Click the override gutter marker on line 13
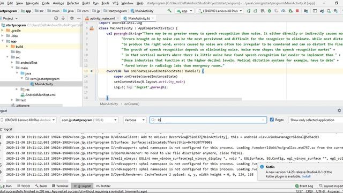343x193 pixels. pos(92,71)
